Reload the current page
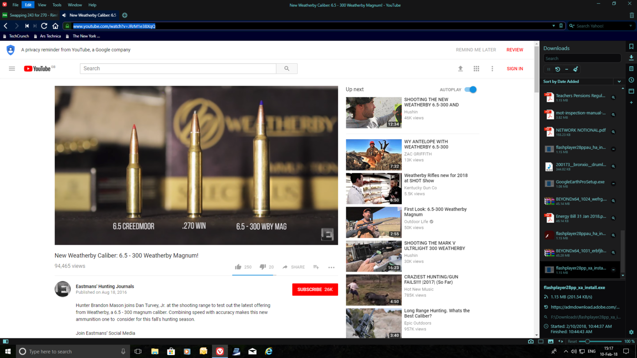The height and width of the screenshot is (358, 637). click(44, 26)
